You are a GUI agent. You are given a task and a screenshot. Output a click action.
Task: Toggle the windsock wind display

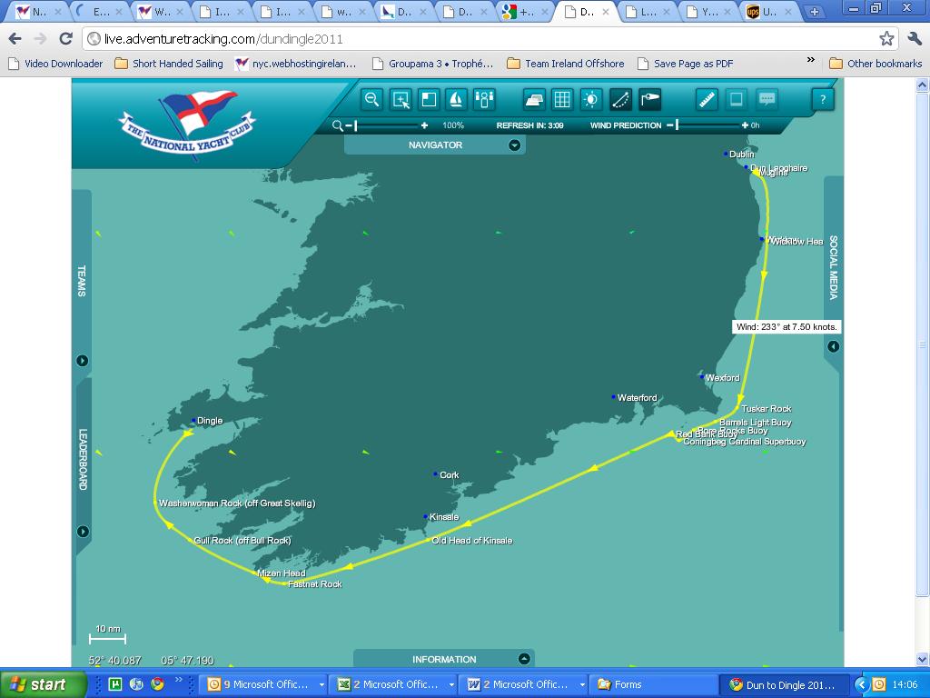tap(649, 99)
